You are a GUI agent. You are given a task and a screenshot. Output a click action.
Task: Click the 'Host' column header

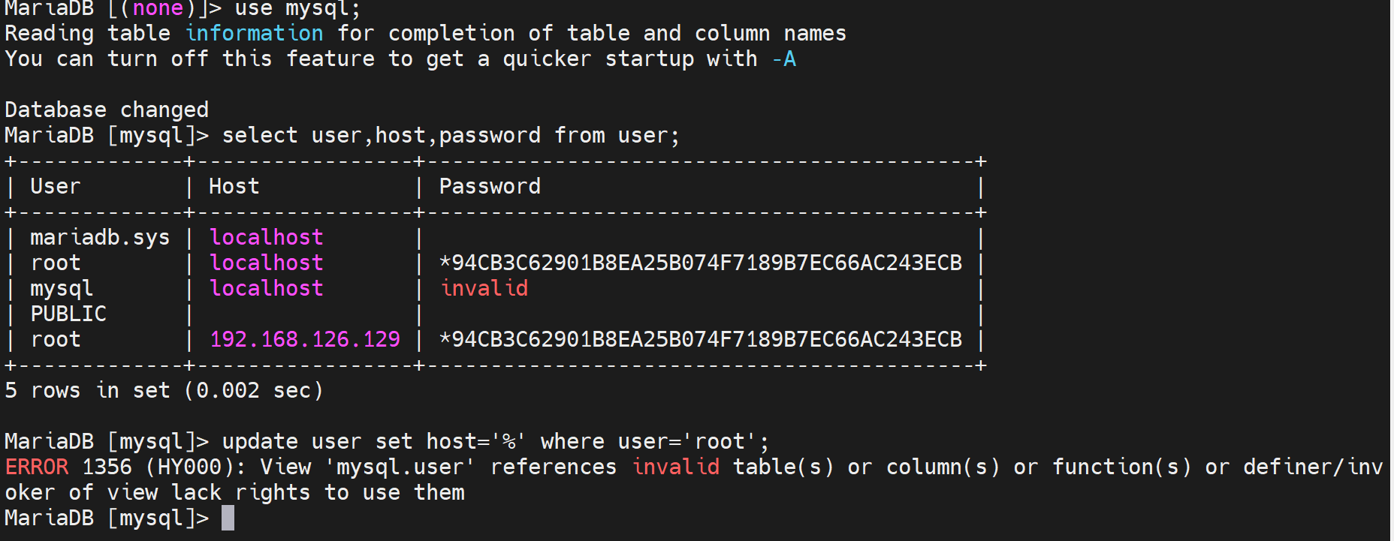234,186
